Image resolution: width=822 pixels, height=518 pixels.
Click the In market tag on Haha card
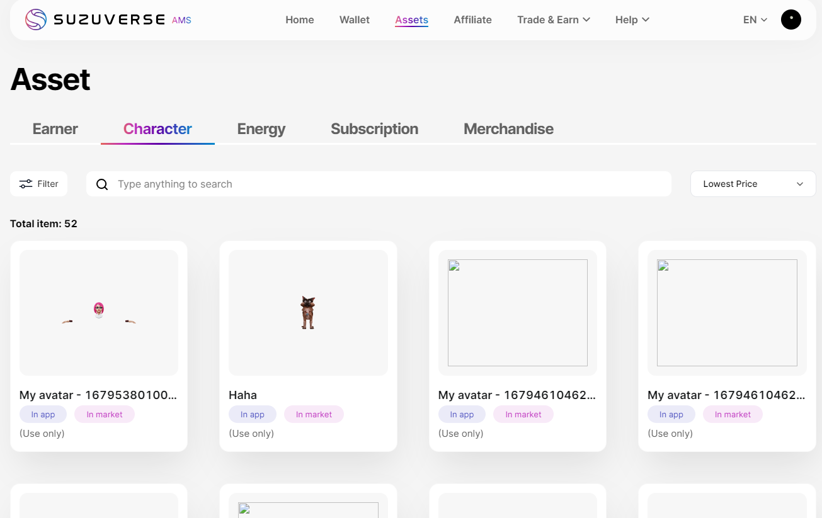click(x=314, y=414)
